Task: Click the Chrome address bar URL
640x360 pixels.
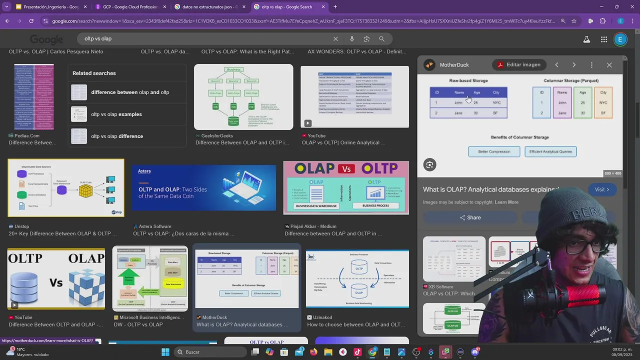Action: coord(303,21)
